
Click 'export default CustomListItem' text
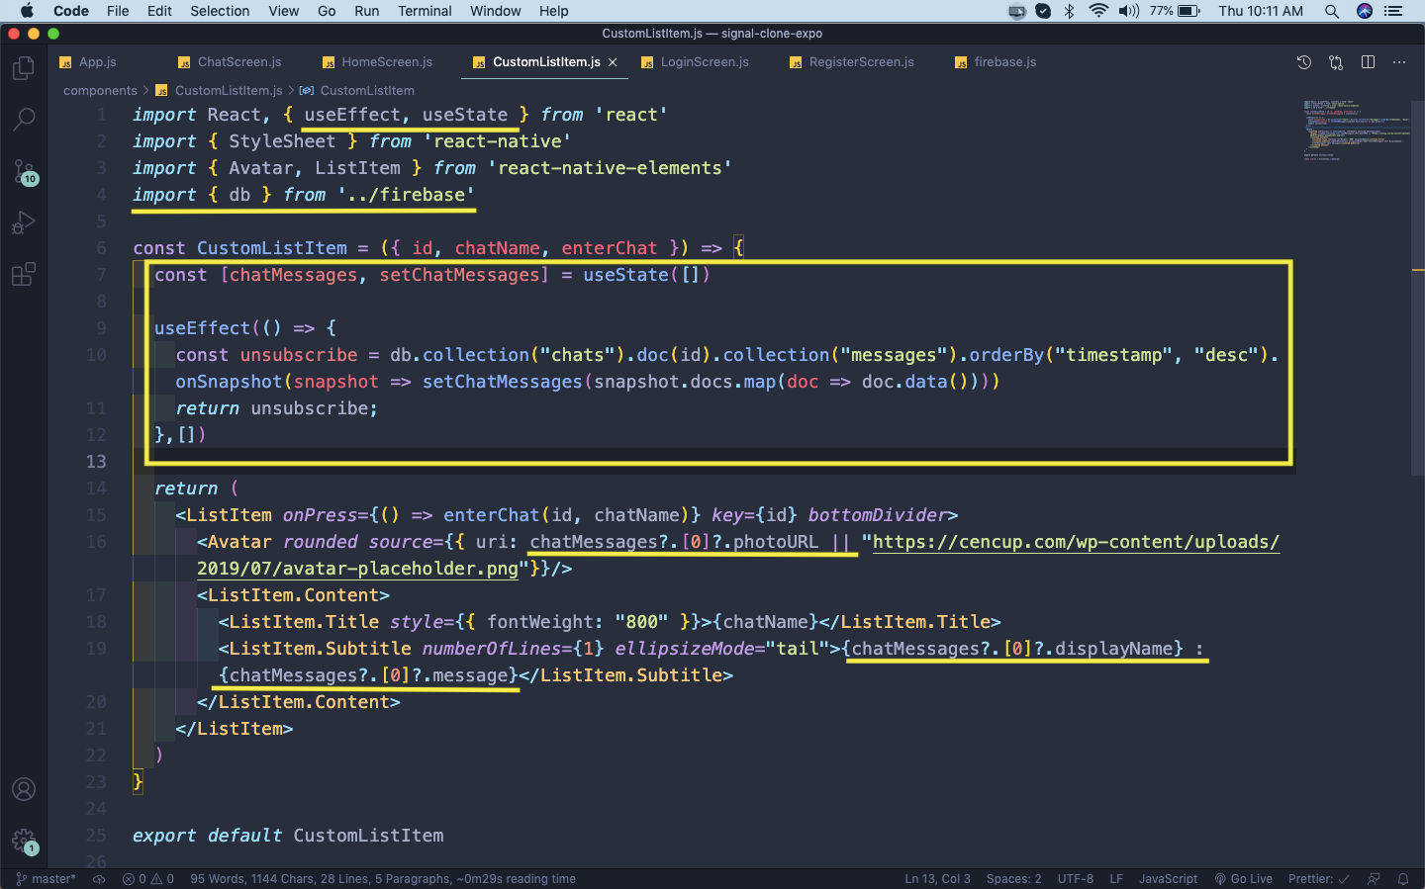click(x=288, y=836)
